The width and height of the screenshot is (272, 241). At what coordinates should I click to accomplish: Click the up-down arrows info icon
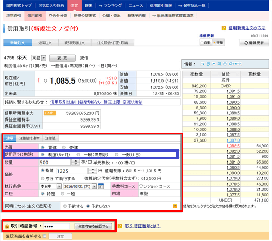pos(202,64)
